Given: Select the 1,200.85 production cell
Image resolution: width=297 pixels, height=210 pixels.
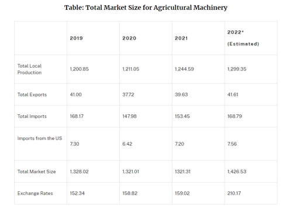Looking at the screenshot, I should (80, 69).
